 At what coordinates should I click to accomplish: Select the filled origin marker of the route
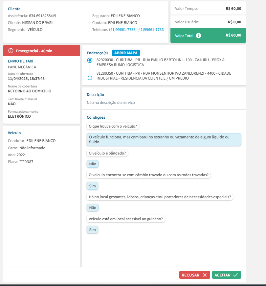tap(90, 60)
